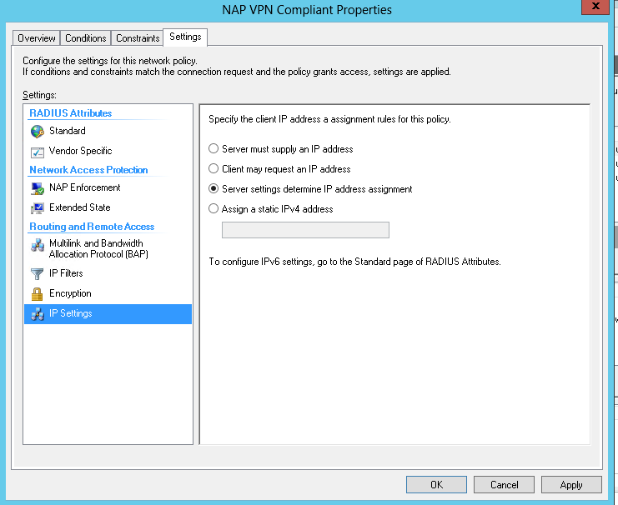Click the NAP Enforcement computer icon

click(x=38, y=188)
